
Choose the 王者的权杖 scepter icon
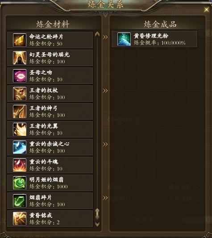[20, 94]
